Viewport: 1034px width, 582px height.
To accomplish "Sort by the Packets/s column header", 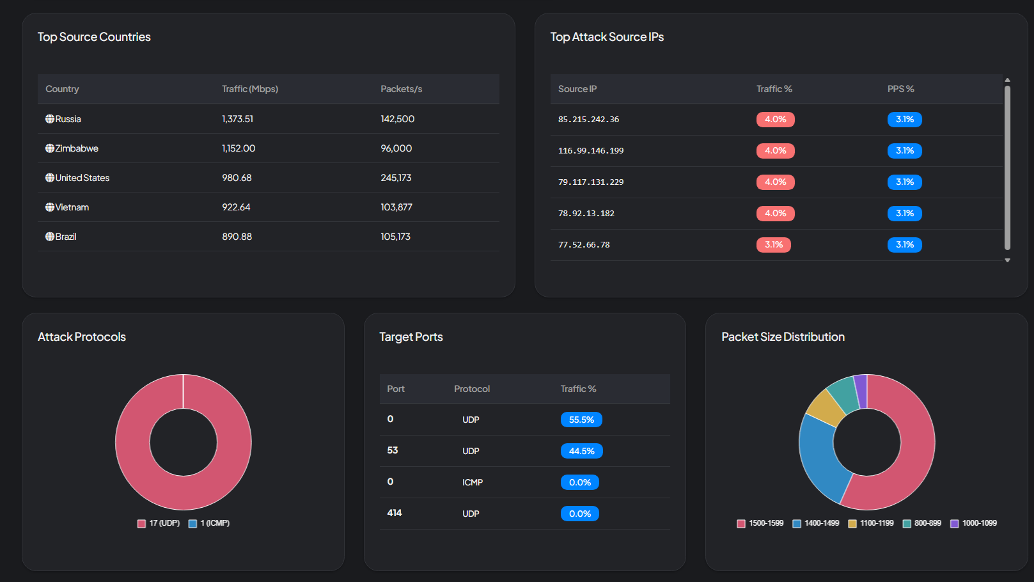I will [402, 89].
